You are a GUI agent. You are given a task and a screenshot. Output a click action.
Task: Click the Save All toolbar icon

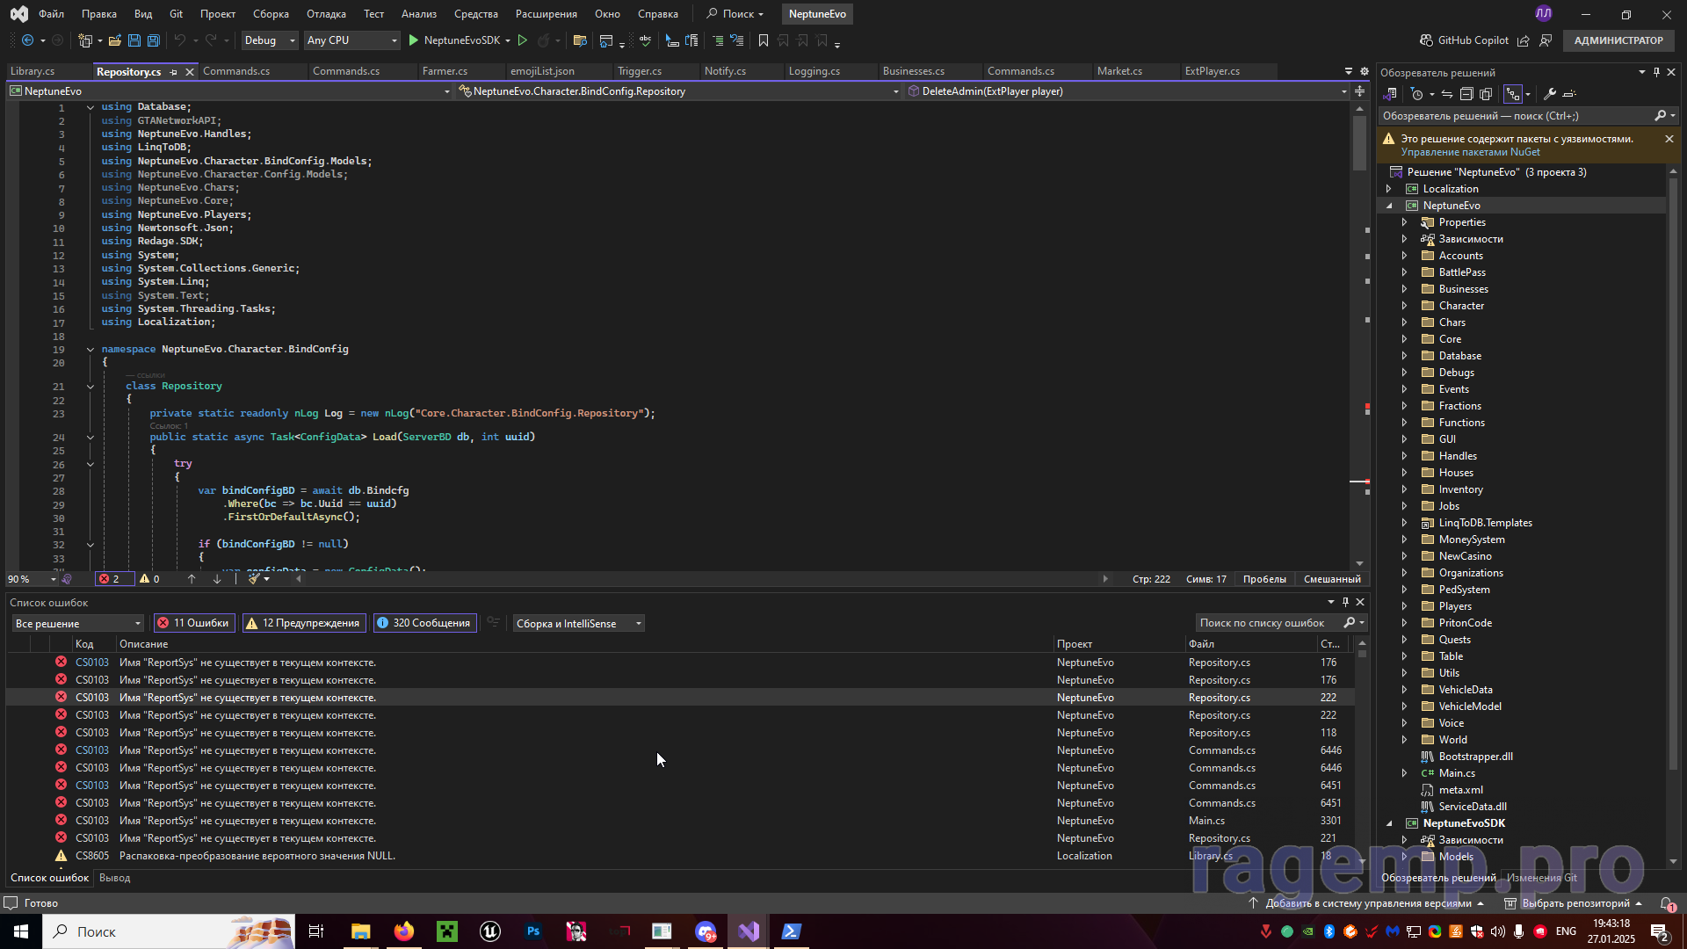153,40
